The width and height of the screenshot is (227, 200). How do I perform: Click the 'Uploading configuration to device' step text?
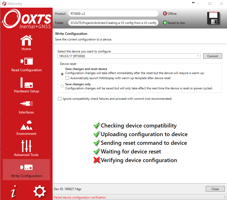[144, 134]
